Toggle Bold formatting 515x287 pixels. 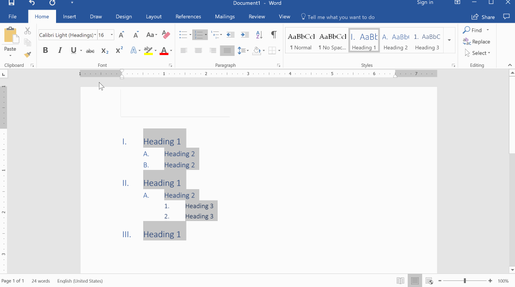click(x=45, y=51)
